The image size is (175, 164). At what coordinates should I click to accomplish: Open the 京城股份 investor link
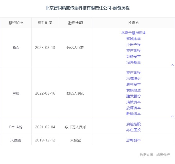click(133, 78)
